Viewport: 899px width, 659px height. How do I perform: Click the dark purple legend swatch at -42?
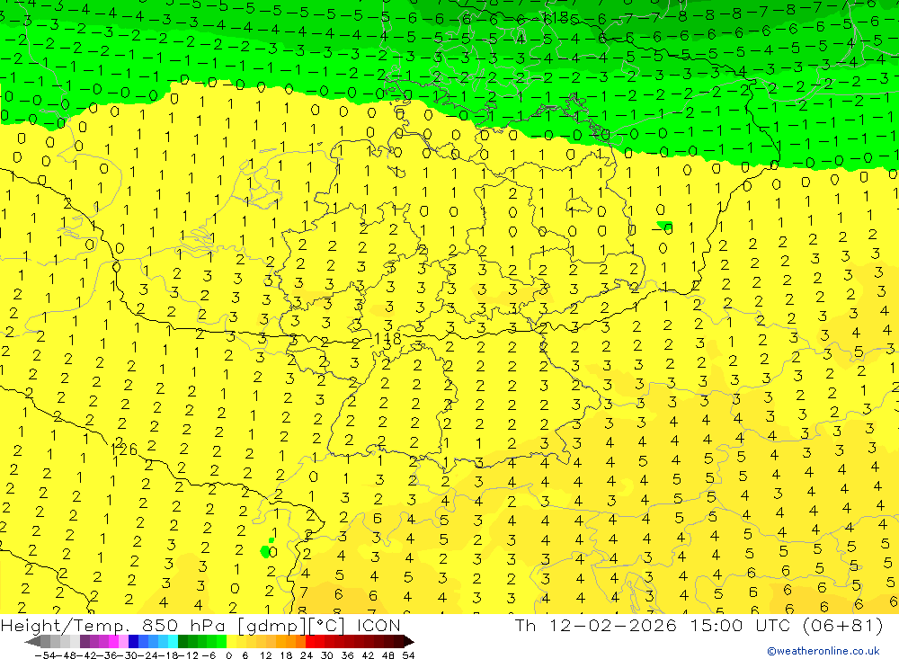click(x=85, y=642)
